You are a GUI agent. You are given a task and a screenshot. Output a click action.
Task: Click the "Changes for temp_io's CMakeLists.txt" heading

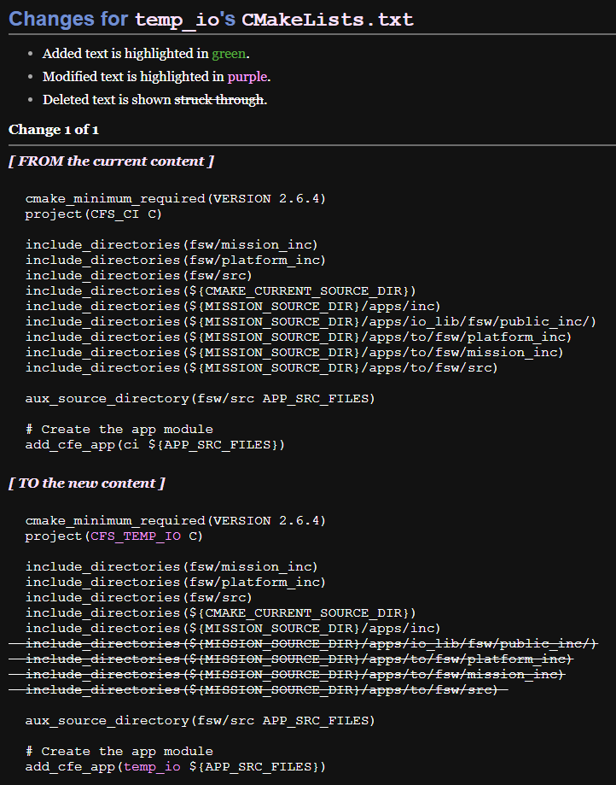(211, 19)
